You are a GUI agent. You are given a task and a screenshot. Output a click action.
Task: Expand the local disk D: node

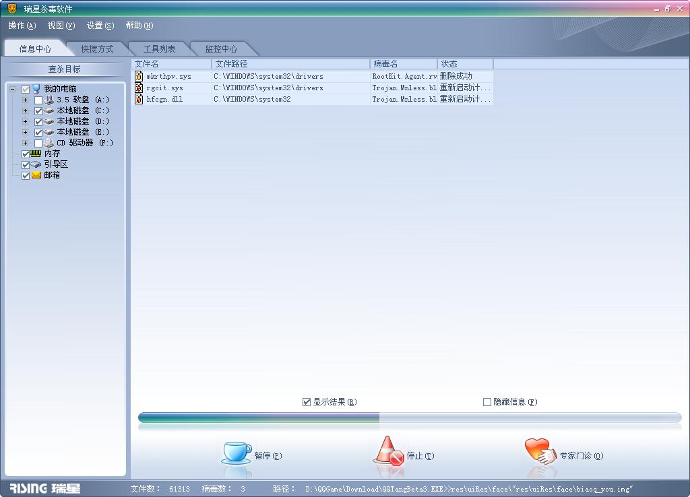pyautogui.click(x=25, y=121)
